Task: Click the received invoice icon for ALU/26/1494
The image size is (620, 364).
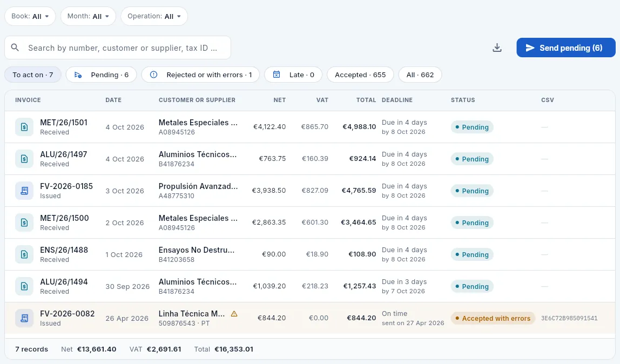Action: pyautogui.click(x=24, y=287)
